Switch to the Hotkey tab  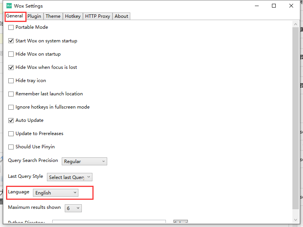click(x=73, y=16)
